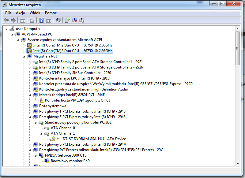Collapse Port główny 5 - 2948 node
The width and height of the screenshot is (245, 178).
point(30,117)
